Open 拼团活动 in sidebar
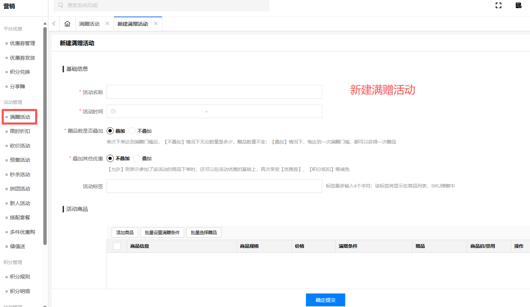Viewport: 530px width, 307px height. pyautogui.click(x=20, y=189)
